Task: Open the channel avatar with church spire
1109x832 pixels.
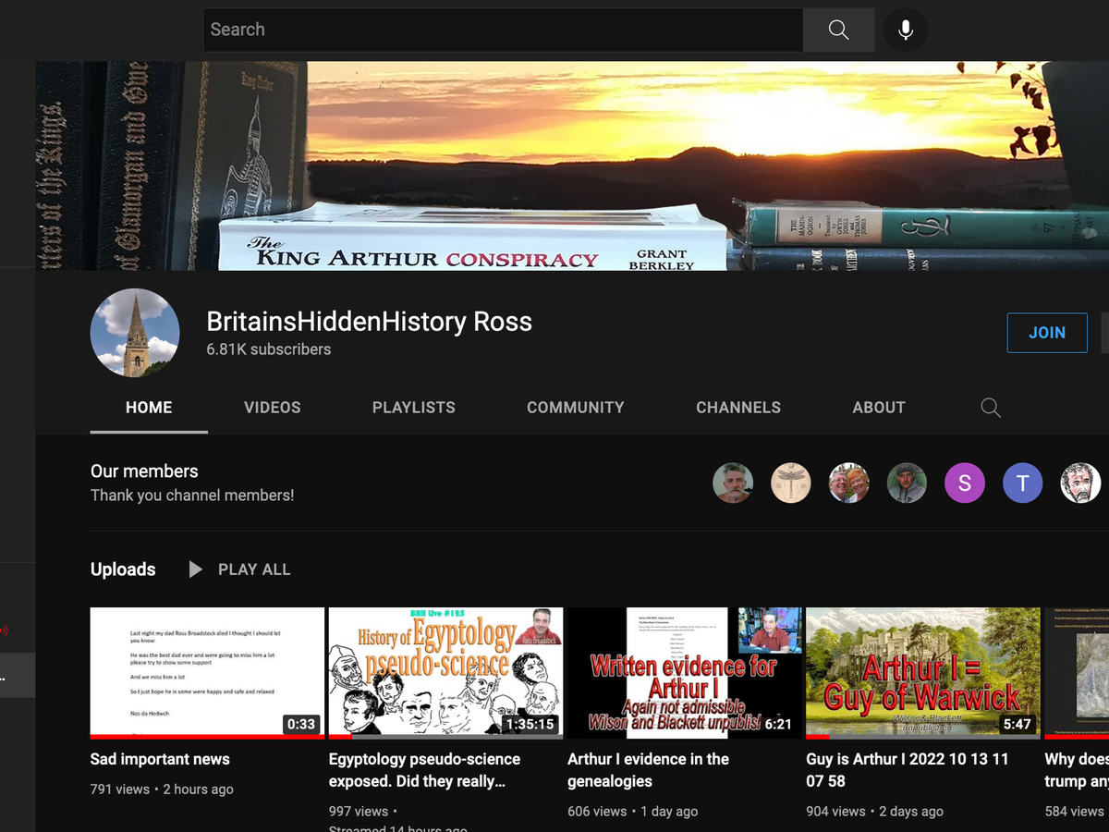Action: [x=135, y=333]
